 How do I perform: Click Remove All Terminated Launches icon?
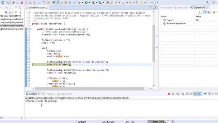tap(177, 94)
